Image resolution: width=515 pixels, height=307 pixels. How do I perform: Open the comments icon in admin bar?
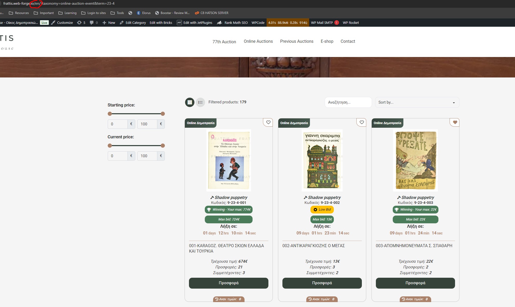92,23
